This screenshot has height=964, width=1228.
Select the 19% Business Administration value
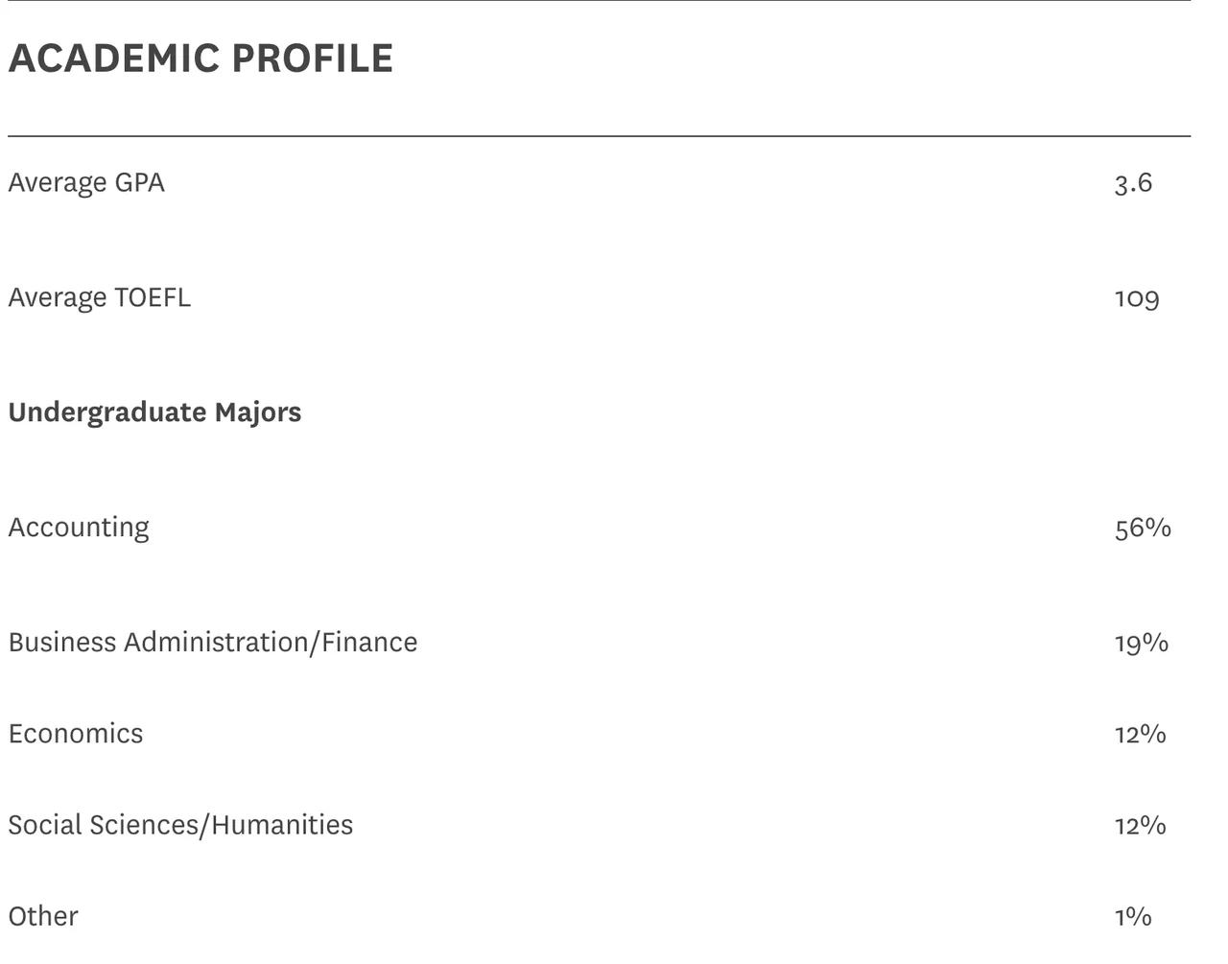1142,643
